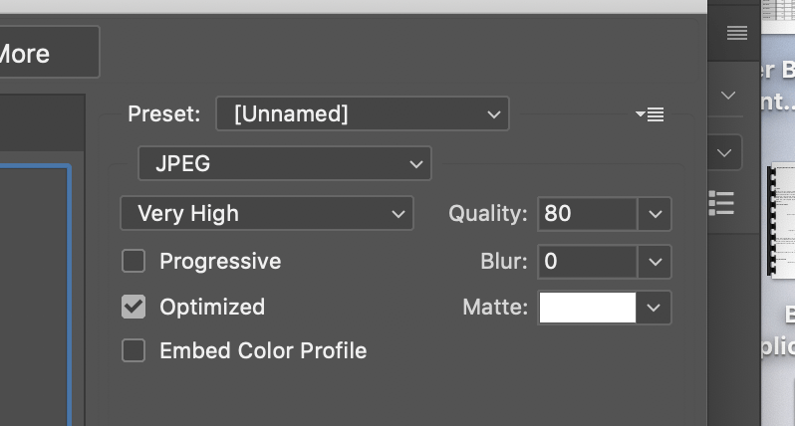Expand the Very High quality preset dropdown
The height and width of the screenshot is (426, 795).
[266, 213]
